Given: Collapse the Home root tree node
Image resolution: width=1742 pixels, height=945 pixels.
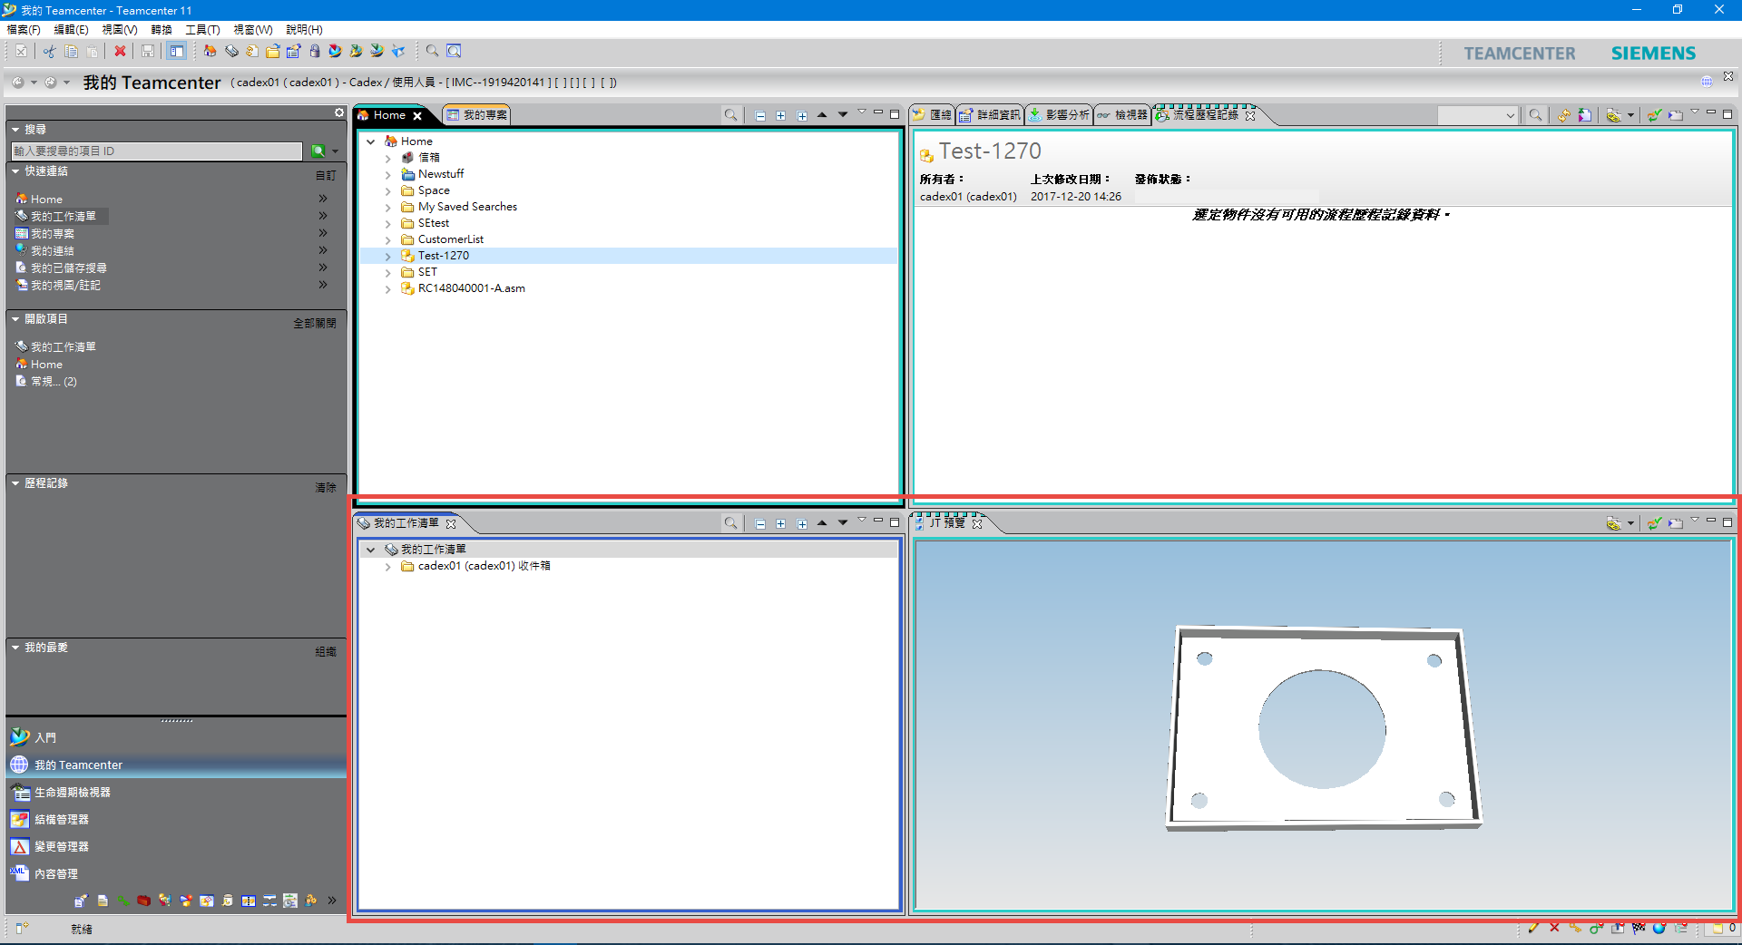Looking at the screenshot, I should point(370,141).
